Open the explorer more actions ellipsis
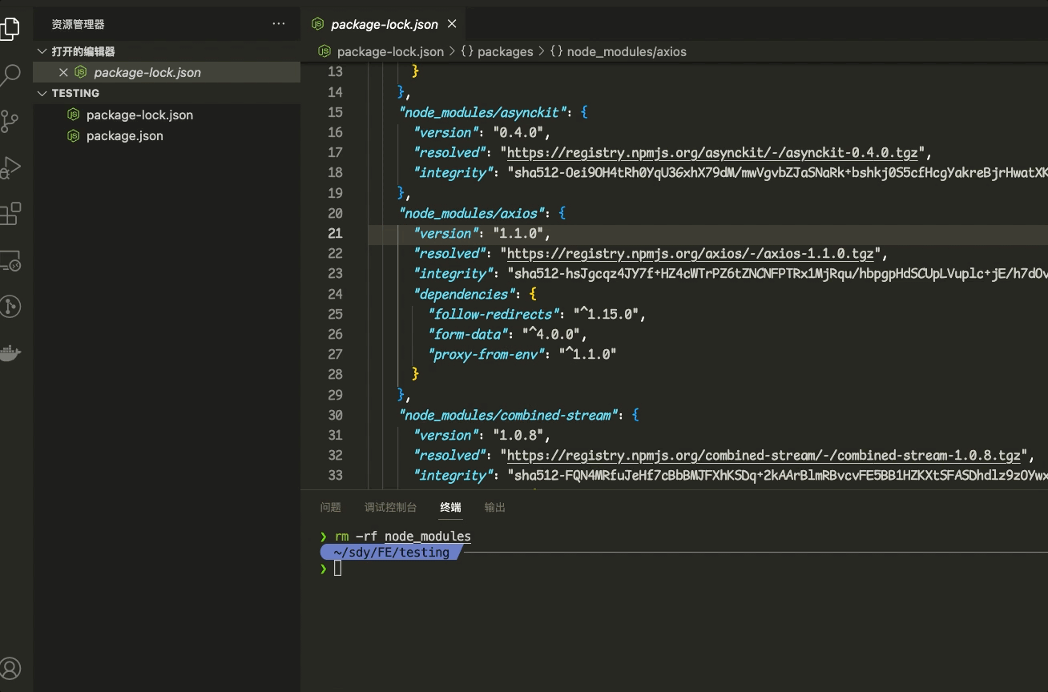This screenshot has height=692, width=1048. pyautogui.click(x=278, y=24)
